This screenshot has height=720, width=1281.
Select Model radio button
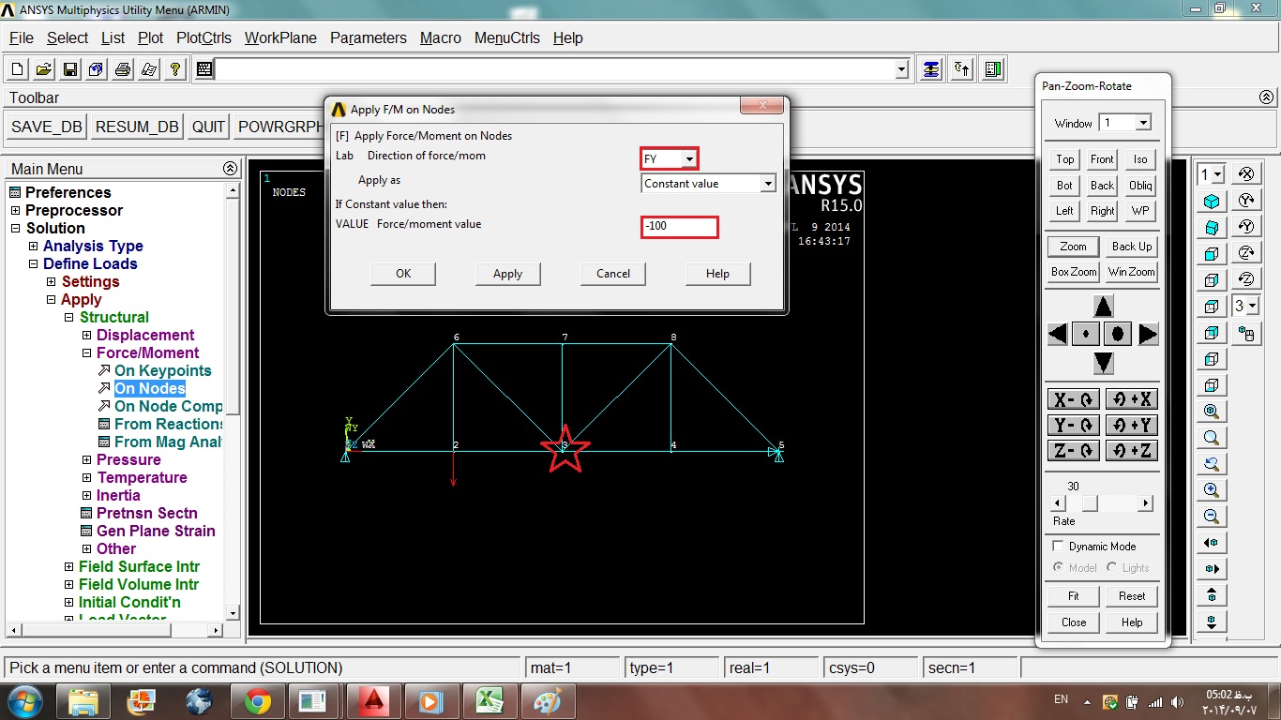(x=1058, y=567)
